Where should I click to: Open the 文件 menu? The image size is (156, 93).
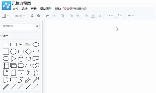(15, 9)
